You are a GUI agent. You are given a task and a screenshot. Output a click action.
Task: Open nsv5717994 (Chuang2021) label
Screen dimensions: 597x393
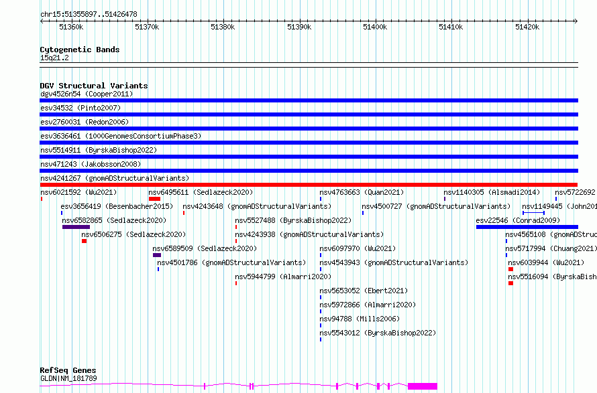tap(551, 248)
